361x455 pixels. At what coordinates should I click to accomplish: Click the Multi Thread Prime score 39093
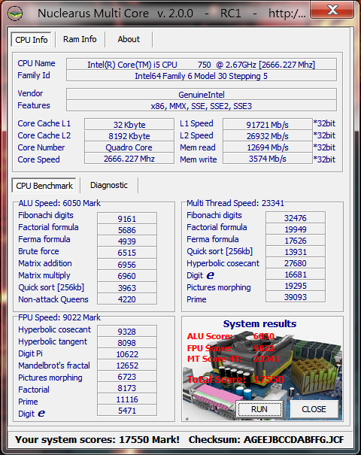click(296, 297)
